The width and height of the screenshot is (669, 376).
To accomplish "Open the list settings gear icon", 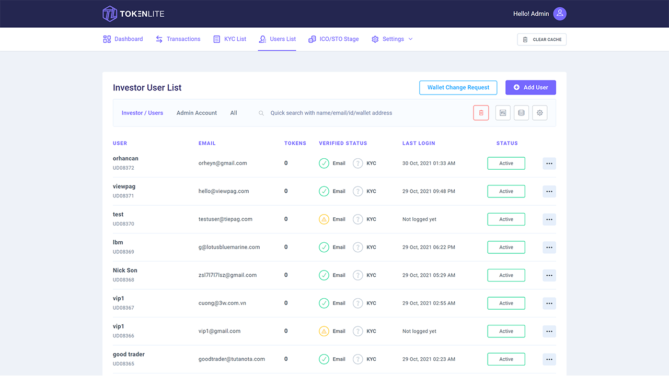I will pos(539,113).
